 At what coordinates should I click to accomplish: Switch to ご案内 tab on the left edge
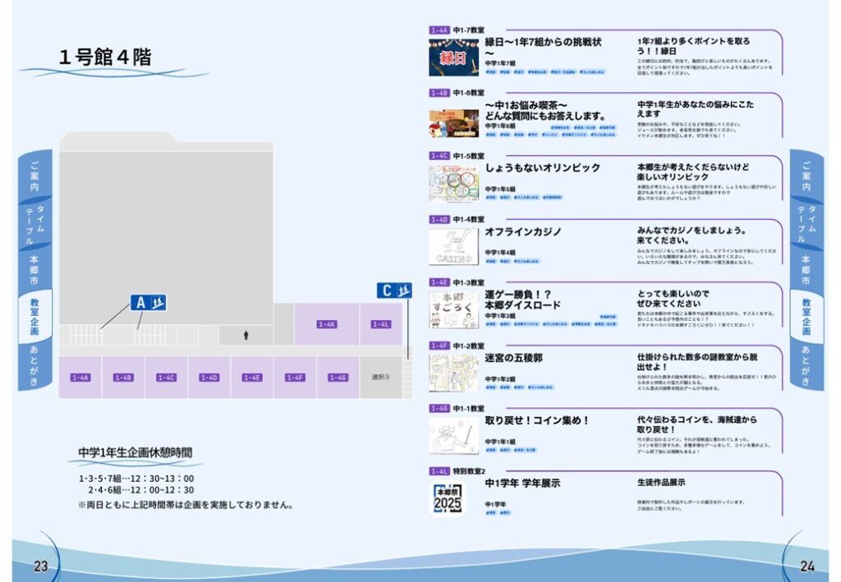click(34, 175)
